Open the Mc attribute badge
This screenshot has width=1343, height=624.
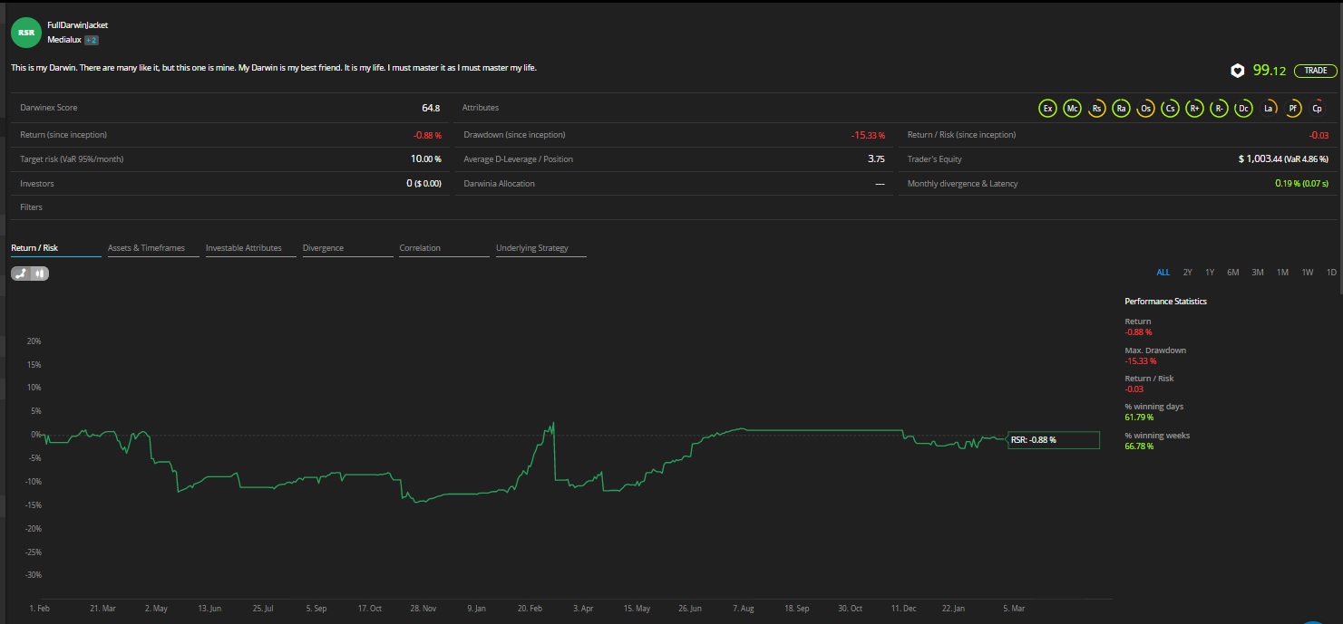1072,109
